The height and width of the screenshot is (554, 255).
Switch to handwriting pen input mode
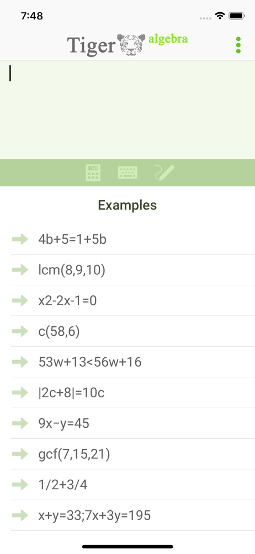coord(164,173)
